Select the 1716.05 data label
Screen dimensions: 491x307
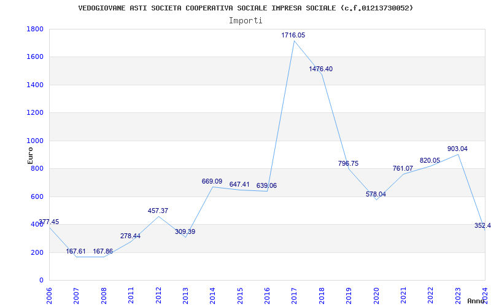point(293,36)
